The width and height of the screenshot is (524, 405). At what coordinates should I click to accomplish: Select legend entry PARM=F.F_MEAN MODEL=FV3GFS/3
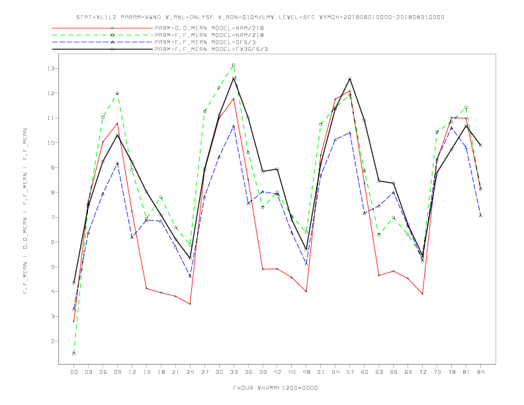click(211, 49)
